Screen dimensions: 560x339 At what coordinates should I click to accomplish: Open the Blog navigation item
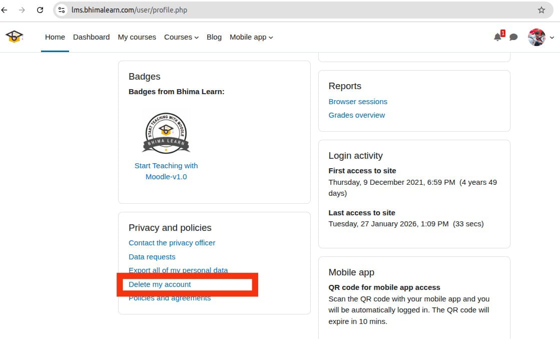214,37
